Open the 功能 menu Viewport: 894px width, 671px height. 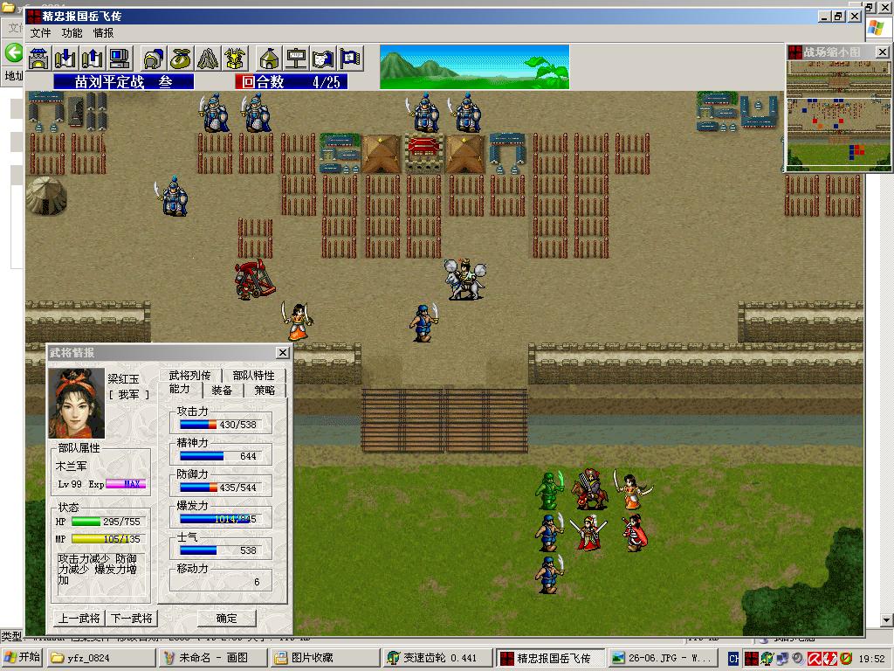[72, 33]
